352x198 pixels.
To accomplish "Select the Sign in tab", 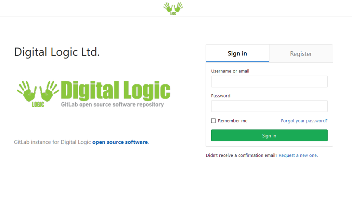I will [x=237, y=53].
